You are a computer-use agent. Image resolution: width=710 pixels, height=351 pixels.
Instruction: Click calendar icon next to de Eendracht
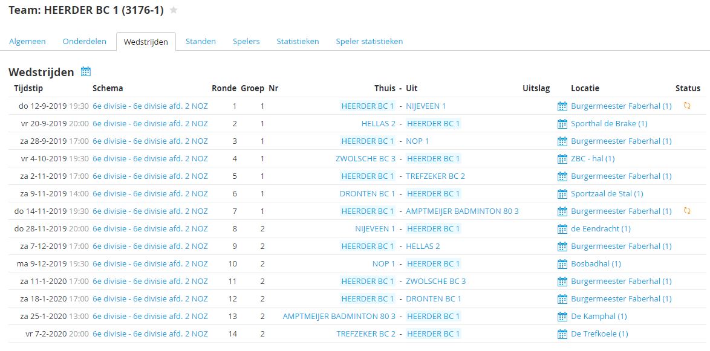tap(562, 229)
